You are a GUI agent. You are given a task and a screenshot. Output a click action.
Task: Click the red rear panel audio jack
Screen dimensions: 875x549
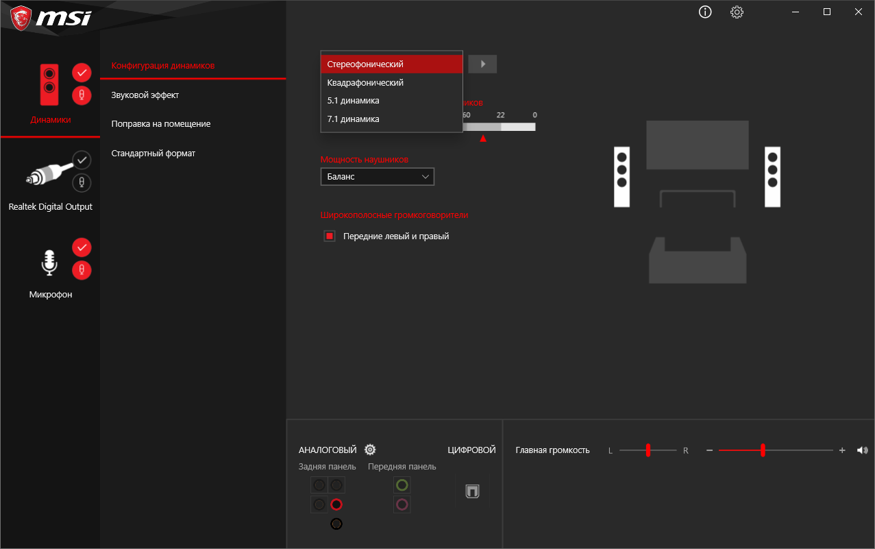coord(336,504)
